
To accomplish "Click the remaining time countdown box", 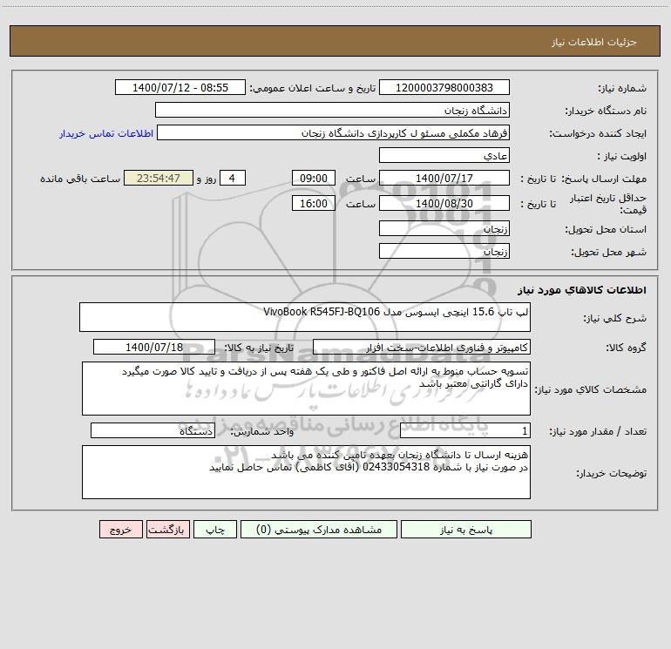I will point(159,178).
